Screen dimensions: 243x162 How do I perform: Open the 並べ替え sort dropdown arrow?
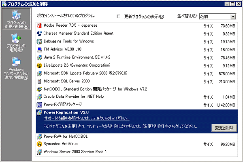[x=233, y=17]
